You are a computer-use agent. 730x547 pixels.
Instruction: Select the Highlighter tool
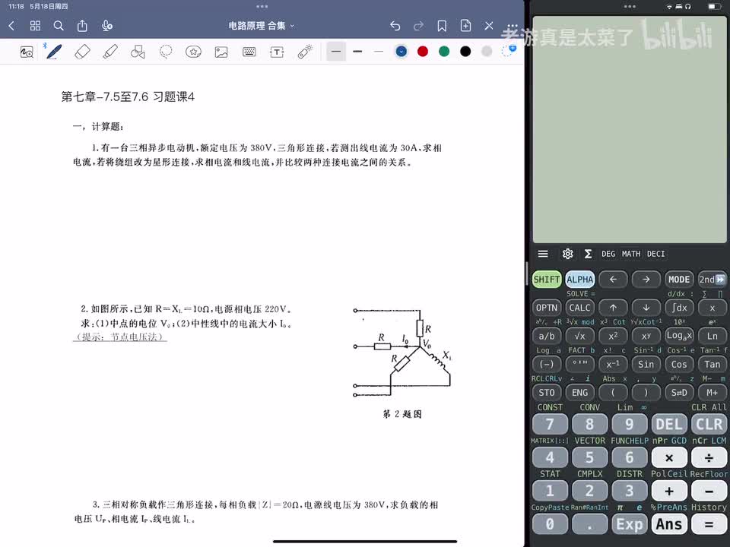[110, 52]
